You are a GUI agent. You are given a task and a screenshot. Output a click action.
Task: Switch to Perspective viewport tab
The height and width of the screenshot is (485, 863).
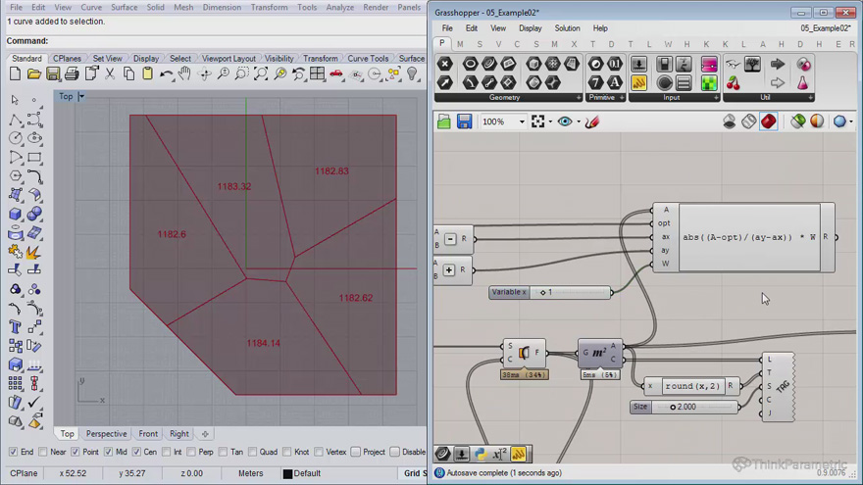106,434
